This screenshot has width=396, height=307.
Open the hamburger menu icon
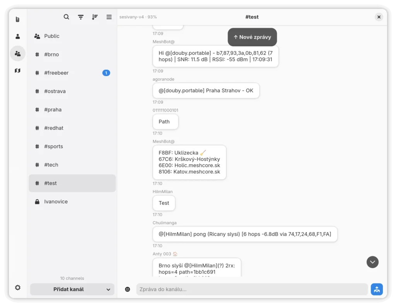[x=109, y=17]
